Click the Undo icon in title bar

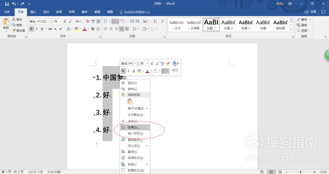(x=14, y=4)
